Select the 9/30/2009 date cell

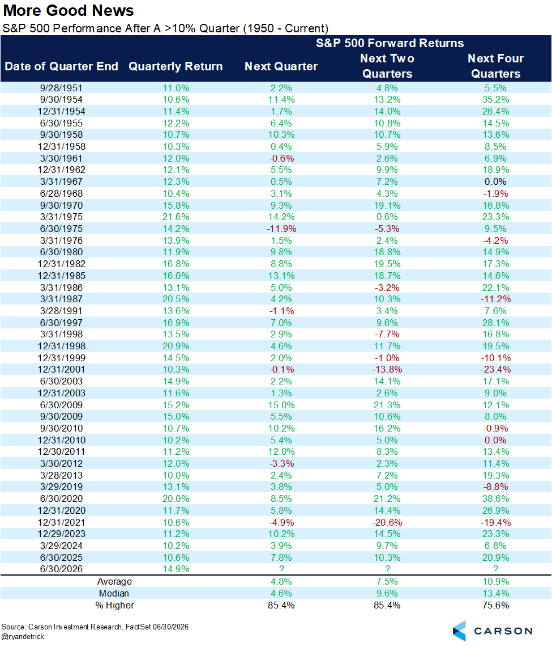61,416
